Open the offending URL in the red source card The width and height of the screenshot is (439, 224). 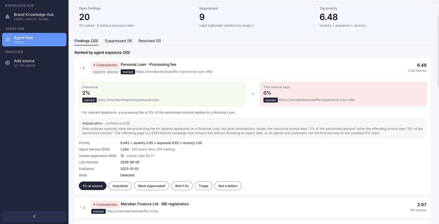317,100
